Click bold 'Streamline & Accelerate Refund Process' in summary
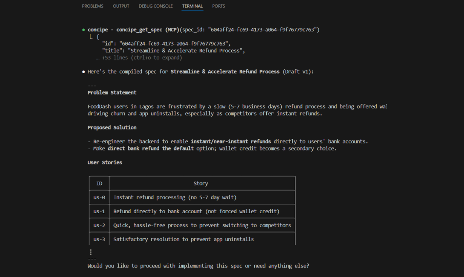 225,72
